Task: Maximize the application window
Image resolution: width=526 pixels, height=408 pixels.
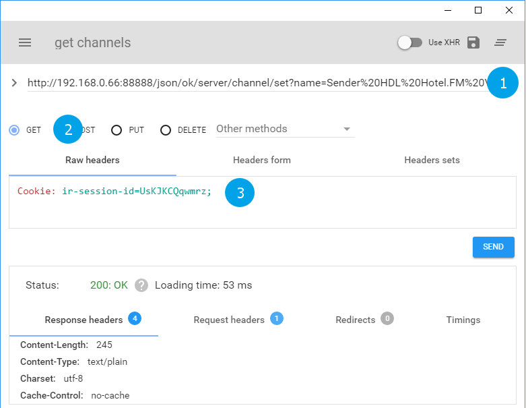Action: point(478,10)
